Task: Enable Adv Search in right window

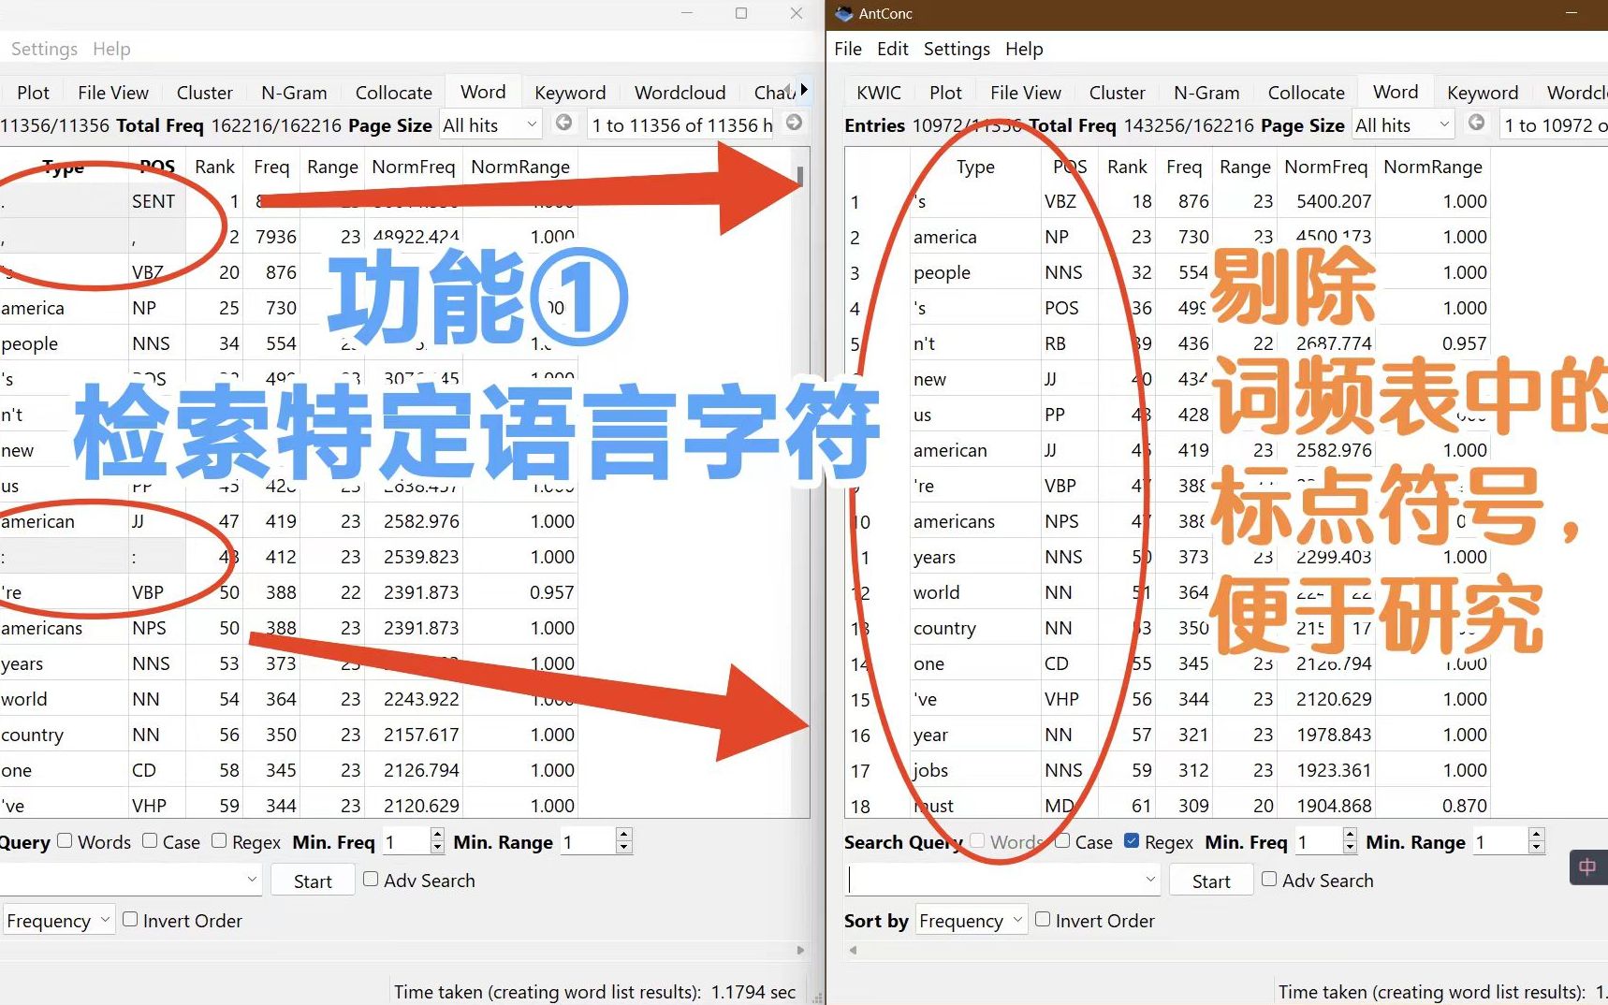Action: [x=1269, y=879]
